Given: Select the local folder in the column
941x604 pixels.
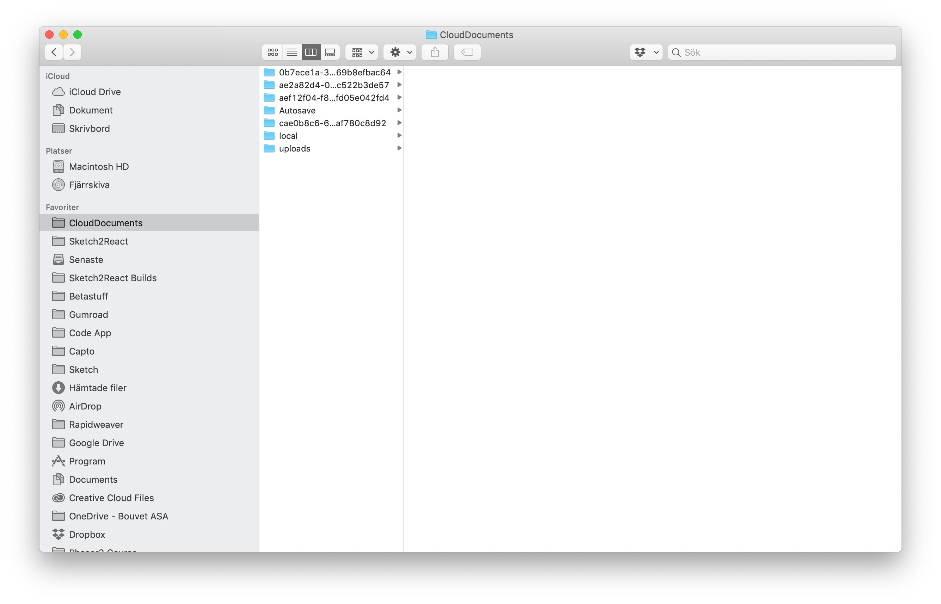Looking at the screenshot, I should (288, 135).
